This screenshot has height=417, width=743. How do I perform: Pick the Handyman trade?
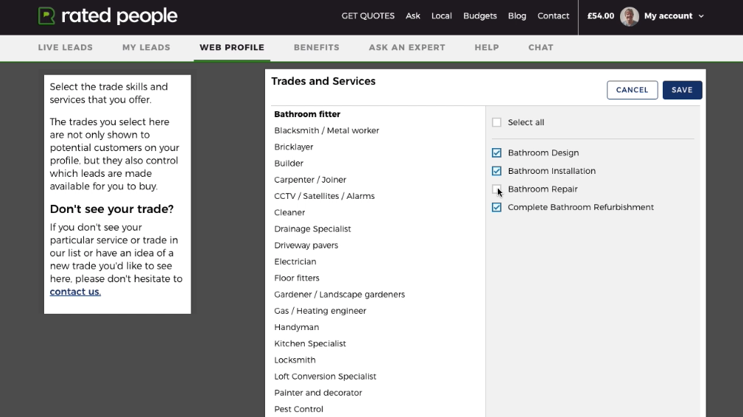[x=296, y=327]
